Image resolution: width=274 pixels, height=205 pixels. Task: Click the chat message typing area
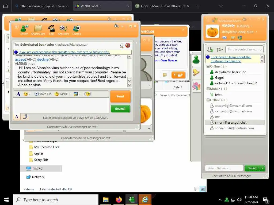(x=61, y=105)
